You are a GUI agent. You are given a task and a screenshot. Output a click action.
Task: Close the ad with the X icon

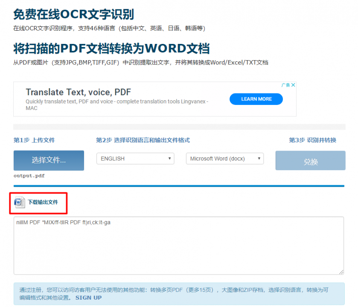tap(294, 85)
